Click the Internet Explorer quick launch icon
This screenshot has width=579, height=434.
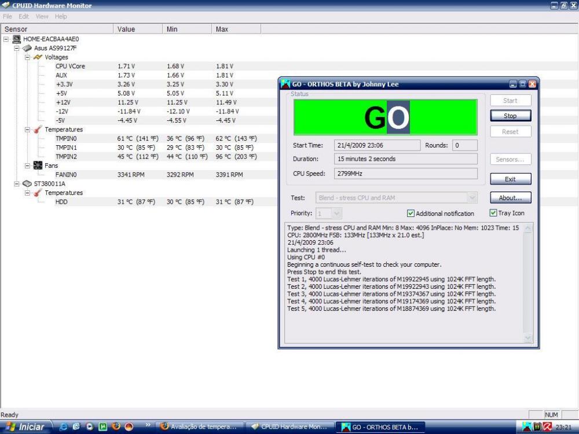pos(64,426)
